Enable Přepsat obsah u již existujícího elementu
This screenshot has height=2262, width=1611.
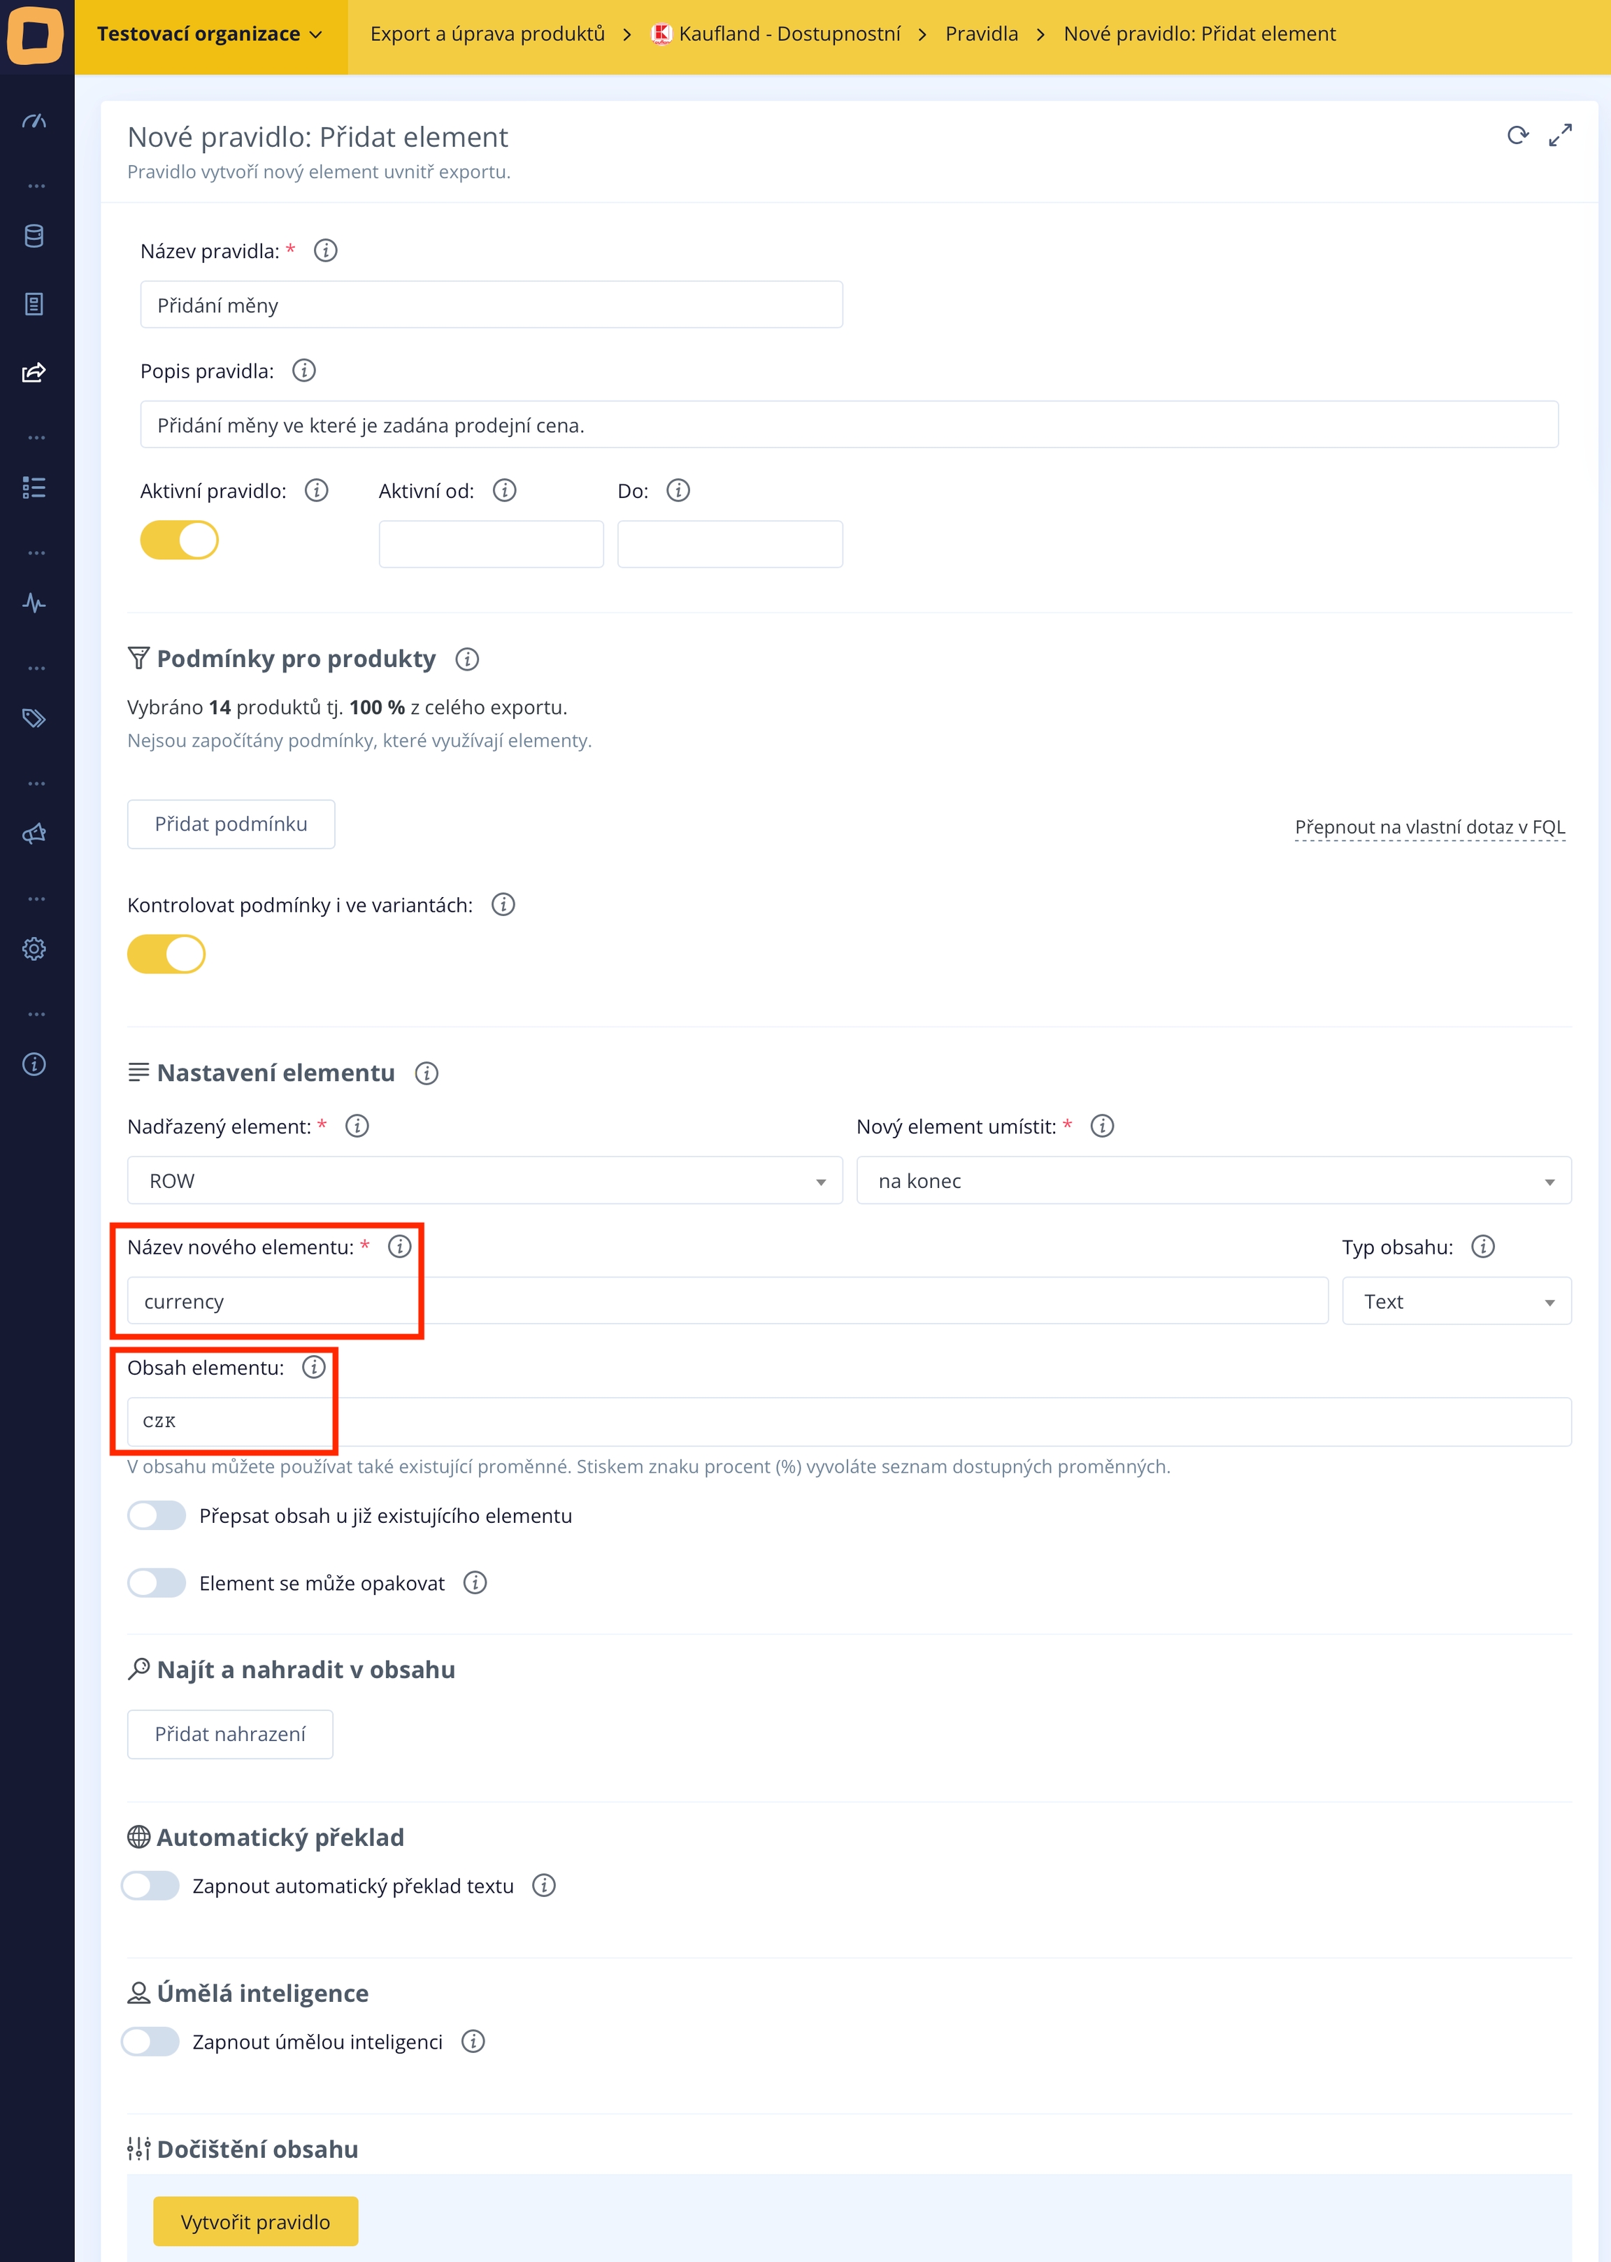coord(157,1515)
